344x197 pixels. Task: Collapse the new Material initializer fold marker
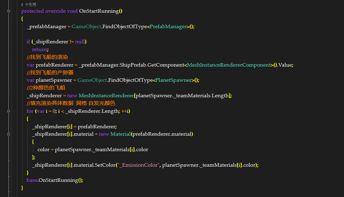click(8, 134)
